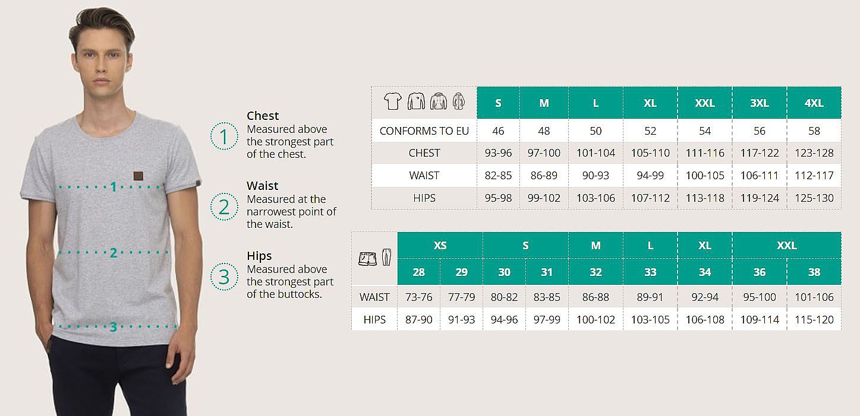Image resolution: width=860 pixels, height=416 pixels.
Task: Click the chest measurement line marker 1
Action: [x=113, y=188]
